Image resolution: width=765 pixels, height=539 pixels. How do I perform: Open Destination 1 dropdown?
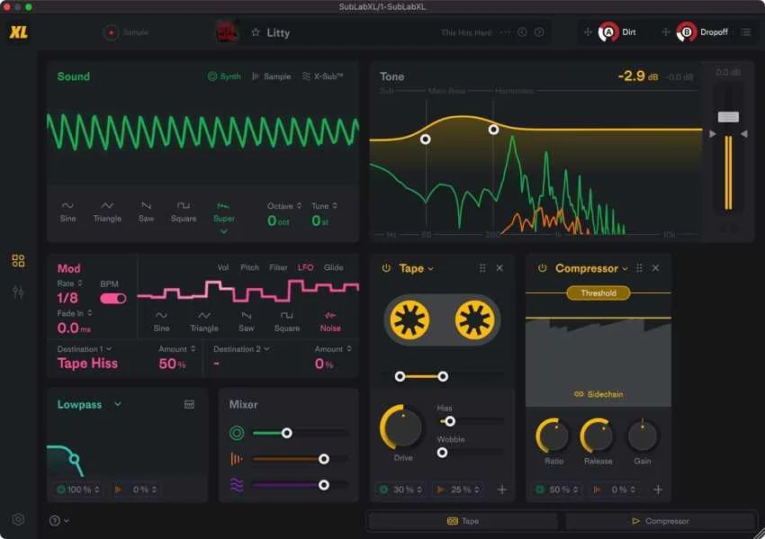point(85,349)
